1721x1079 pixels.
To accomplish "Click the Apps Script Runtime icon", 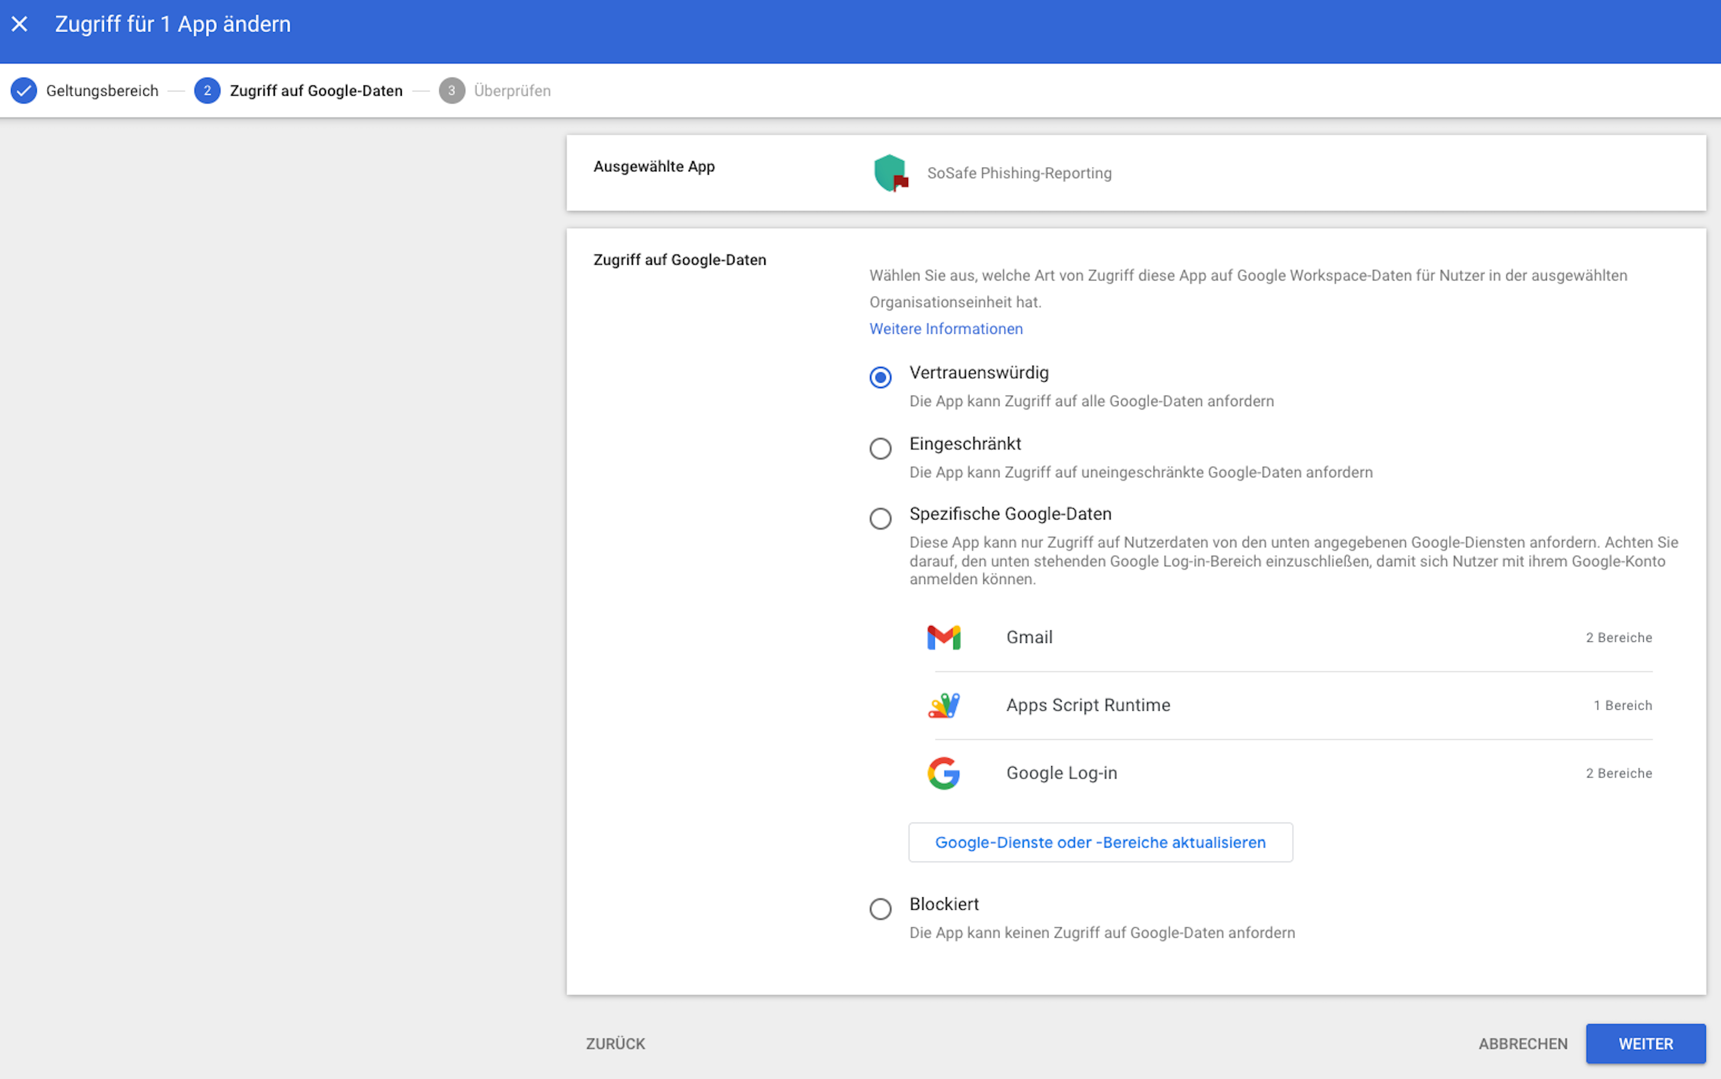I will point(944,705).
